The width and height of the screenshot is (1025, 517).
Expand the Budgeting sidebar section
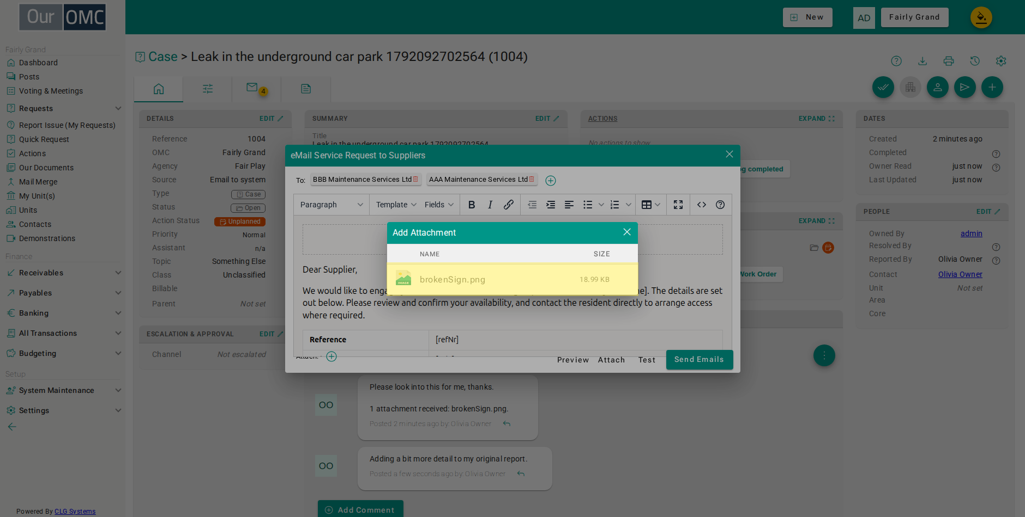point(64,353)
